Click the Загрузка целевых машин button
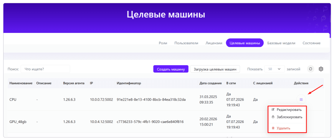This screenshot has height=140, width=334. [215, 69]
